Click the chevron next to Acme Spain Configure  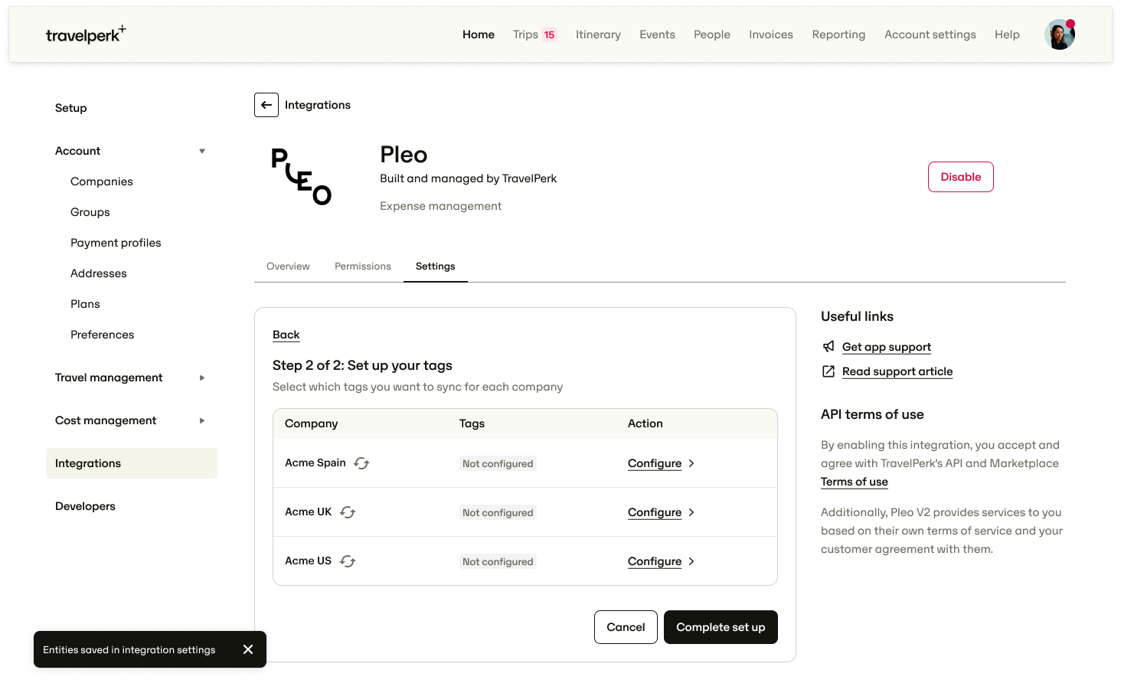[x=691, y=463]
